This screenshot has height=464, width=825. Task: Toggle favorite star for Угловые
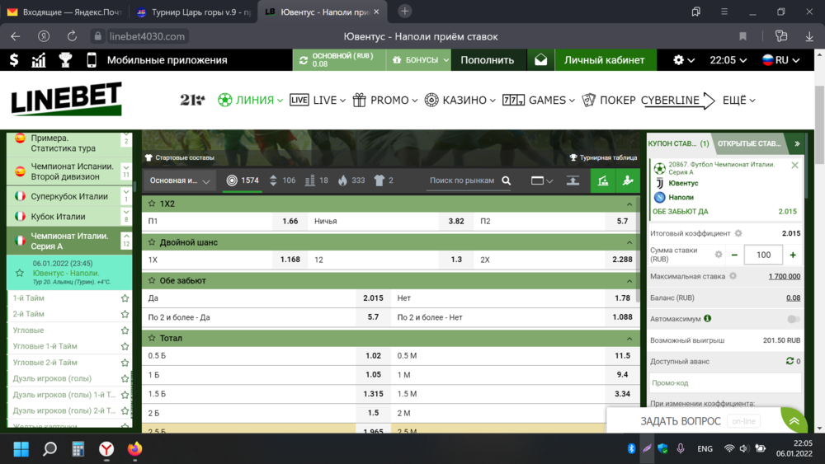pos(125,330)
